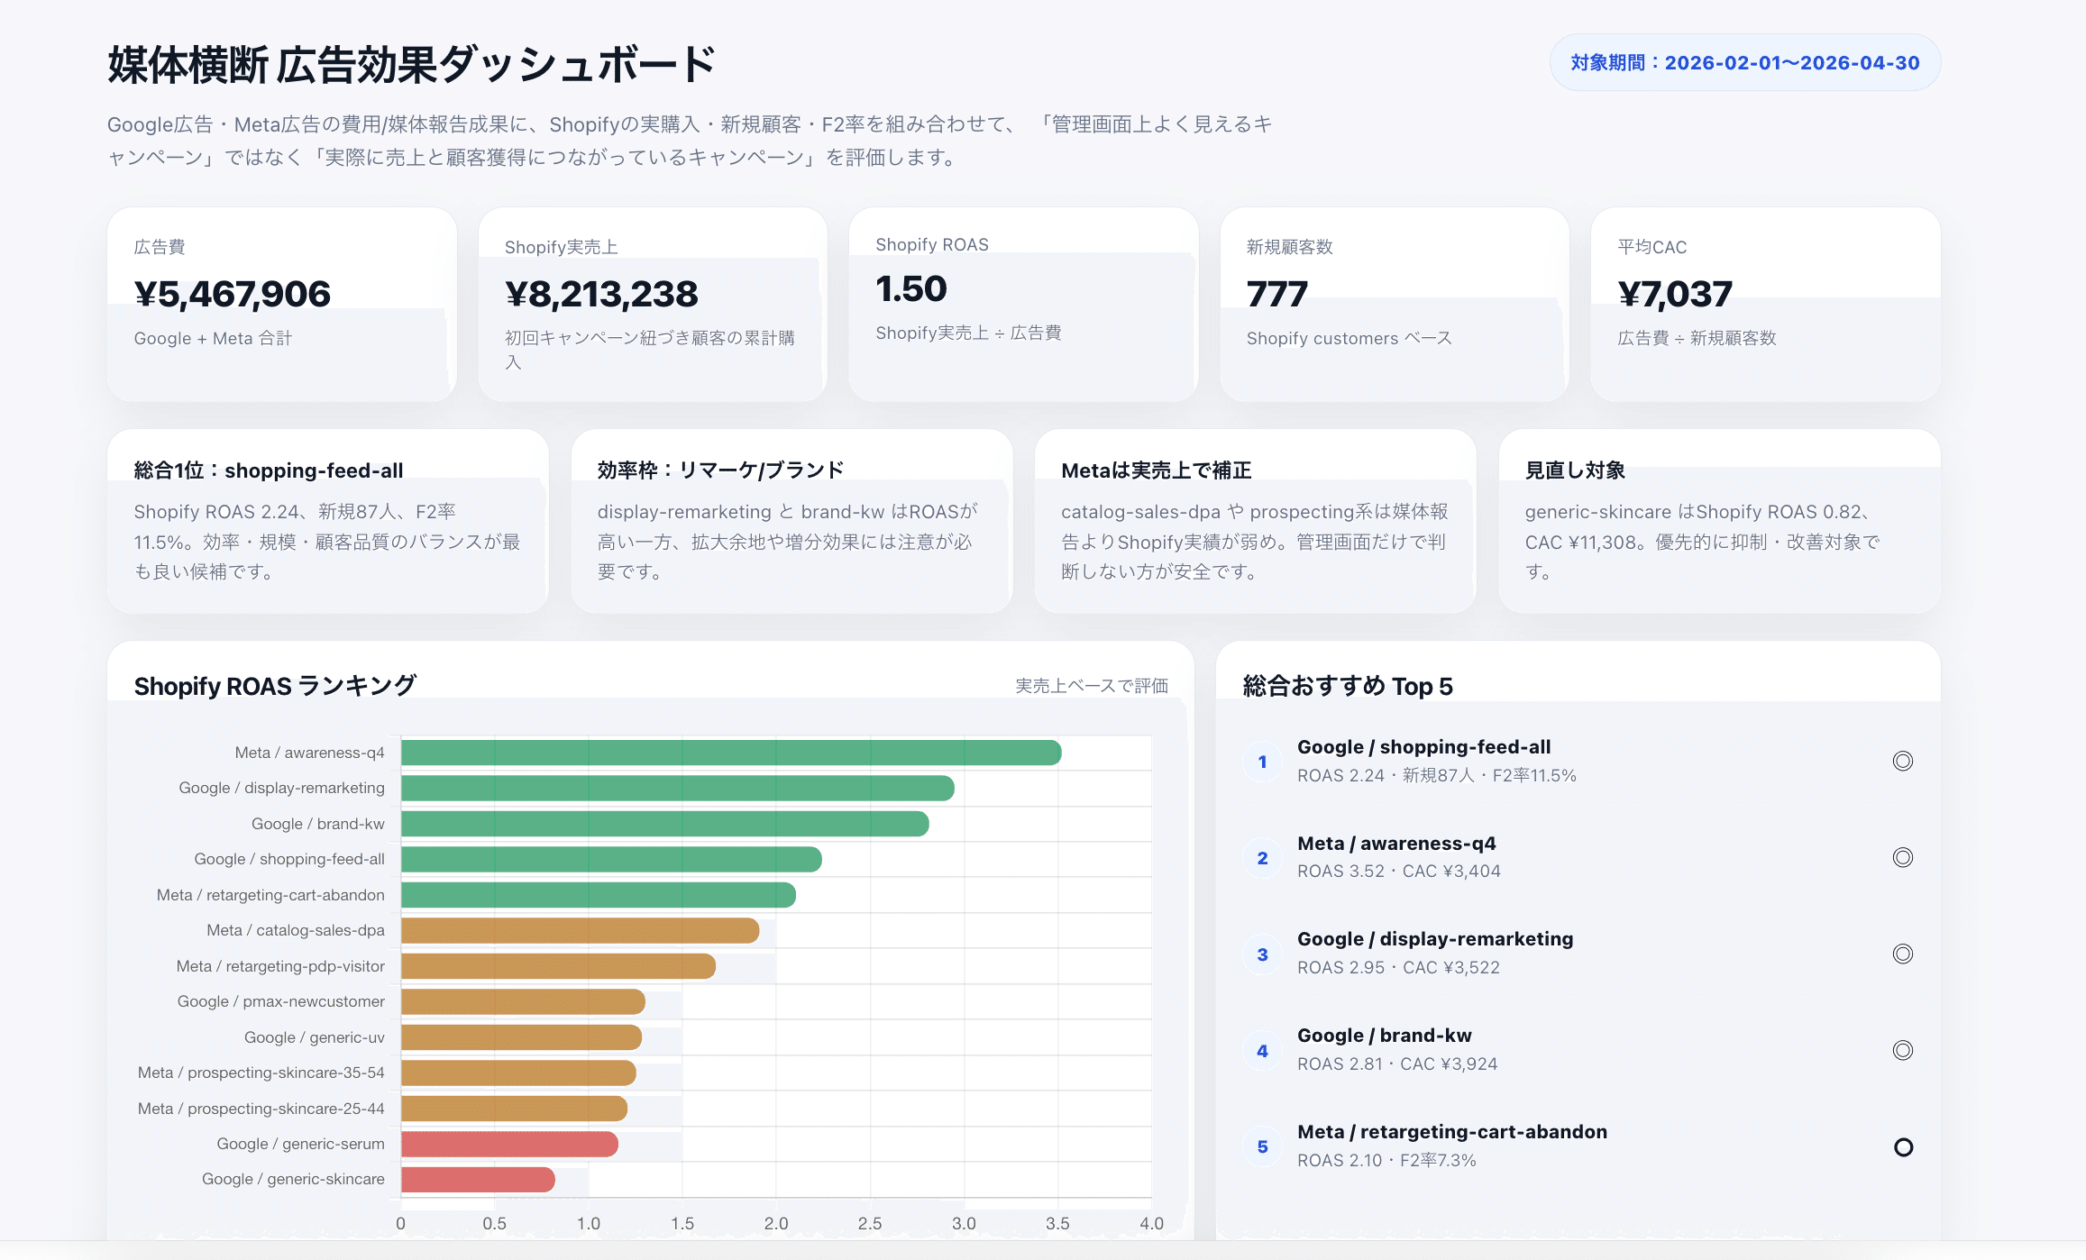Click the double-circle rating icon for Google / brand-kw

(1902, 1050)
